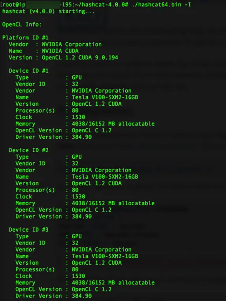Viewport: 226px width, 301px height.
Task: Click Clock value '1530' for Device #2
Action: [x=79, y=196]
